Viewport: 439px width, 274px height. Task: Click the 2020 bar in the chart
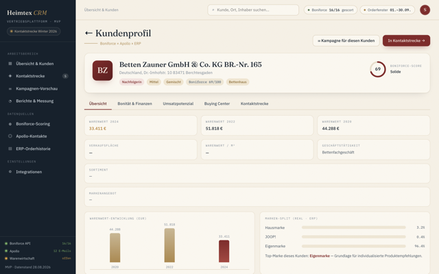point(115,248)
